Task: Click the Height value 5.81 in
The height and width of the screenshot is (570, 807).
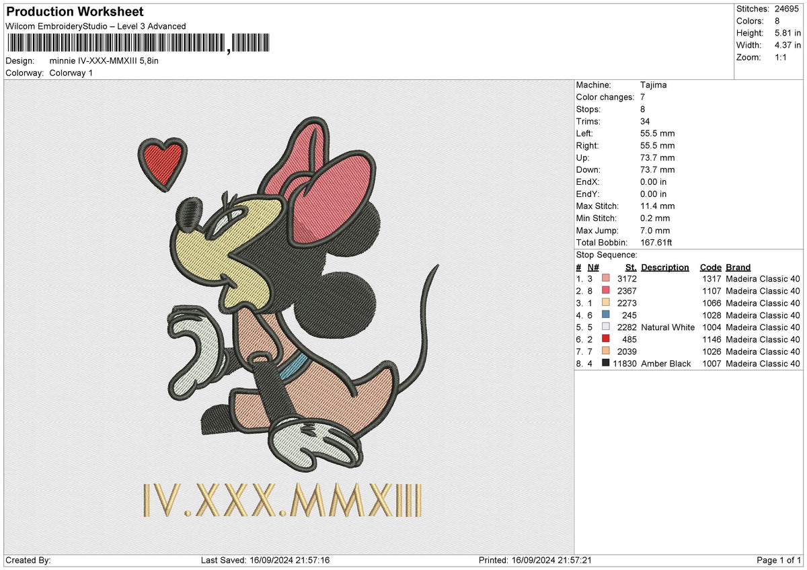Action: coord(787,33)
